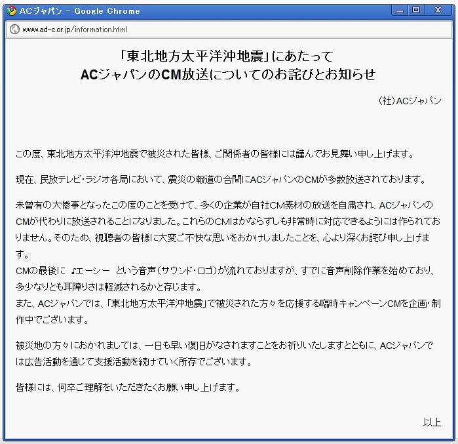
Task: Click the line '多少なりとも耳障りさは軽減されるかと存じます。'
Action: tap(108, 287)
